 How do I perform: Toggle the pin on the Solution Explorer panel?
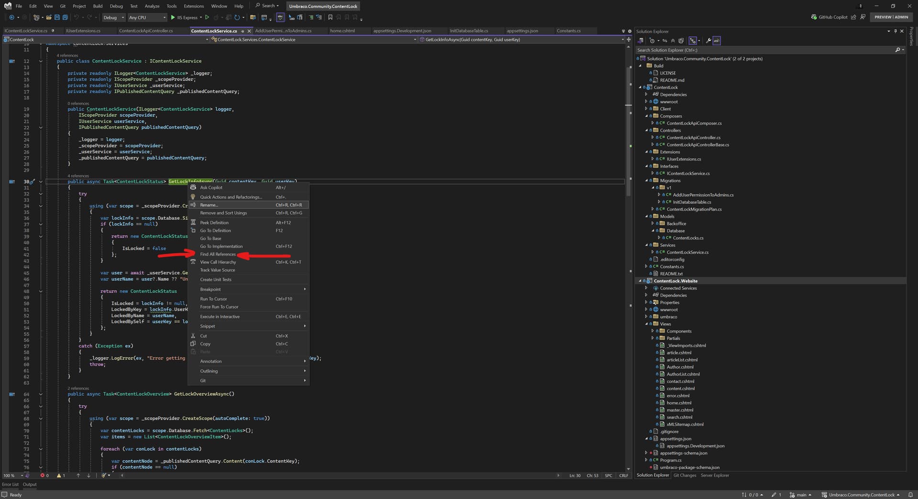tap(896, 31)
